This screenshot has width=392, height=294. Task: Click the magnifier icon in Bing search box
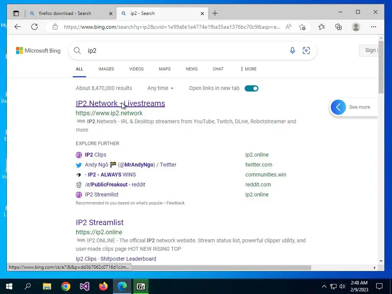tap(77, 51)
